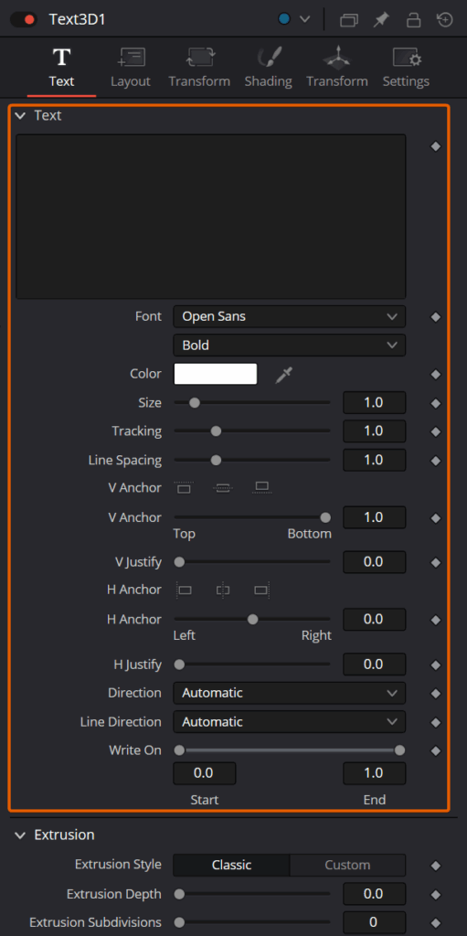Toggle the Text3D1 node enable switch

click(23, 19)
